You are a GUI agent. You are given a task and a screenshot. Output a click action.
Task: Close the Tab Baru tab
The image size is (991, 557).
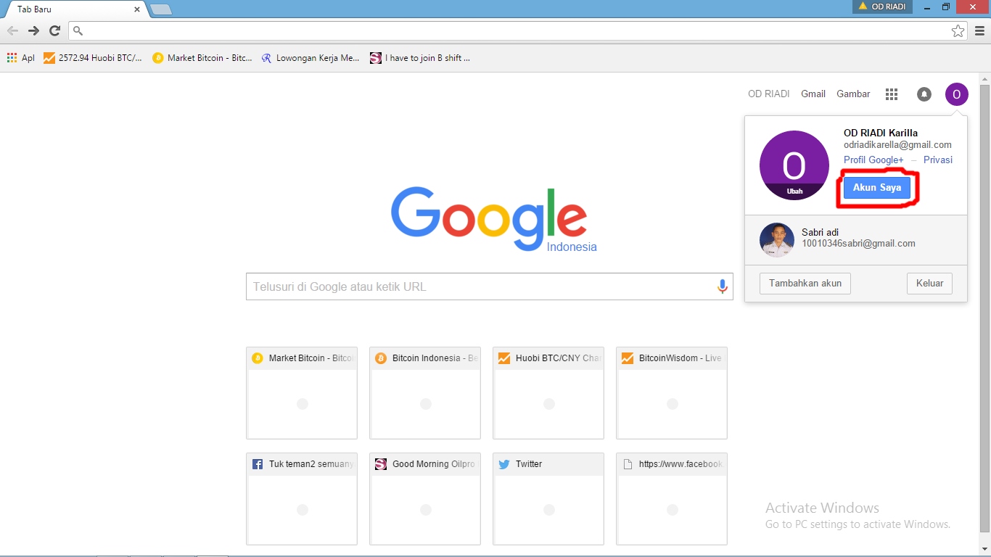137,9
